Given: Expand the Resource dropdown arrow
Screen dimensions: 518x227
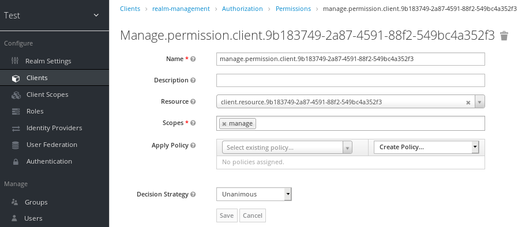Looking at the screenshot, I should 480,102.
